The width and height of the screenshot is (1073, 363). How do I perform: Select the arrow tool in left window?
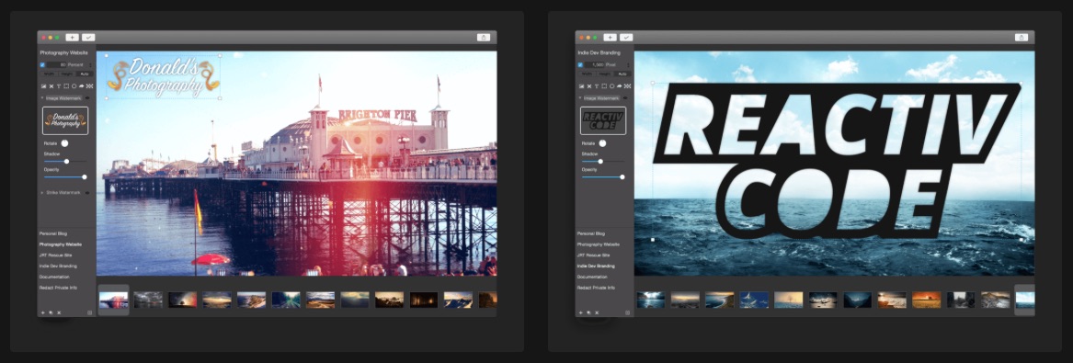[x=82, y=86]
